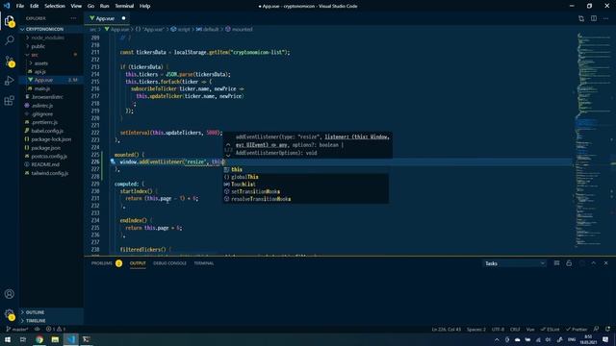
Task: Open the Edit menu
Action: click(x=35, y=6)
